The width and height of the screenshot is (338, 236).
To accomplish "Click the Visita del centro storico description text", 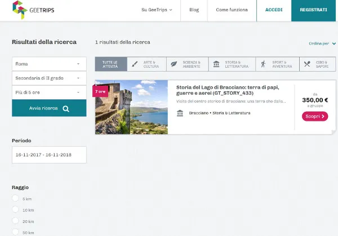I will [231, 102].
